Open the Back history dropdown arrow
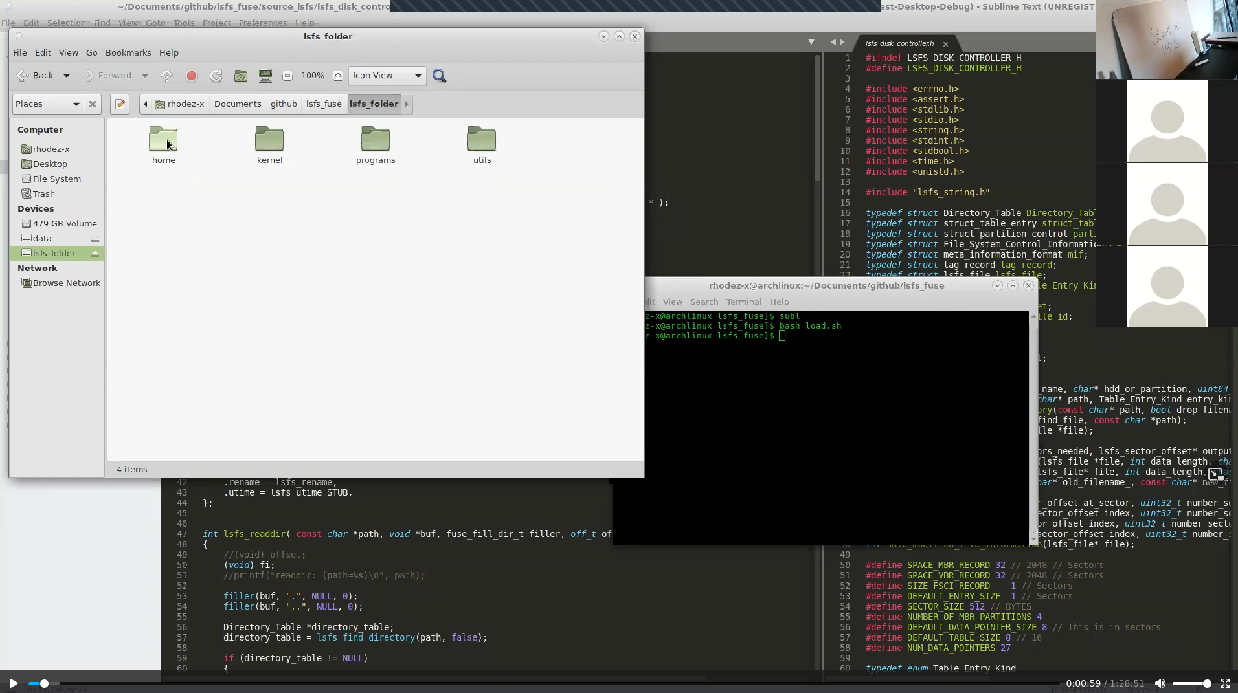The width and height of the screenshot is (1238, 693). click(66, 76)
